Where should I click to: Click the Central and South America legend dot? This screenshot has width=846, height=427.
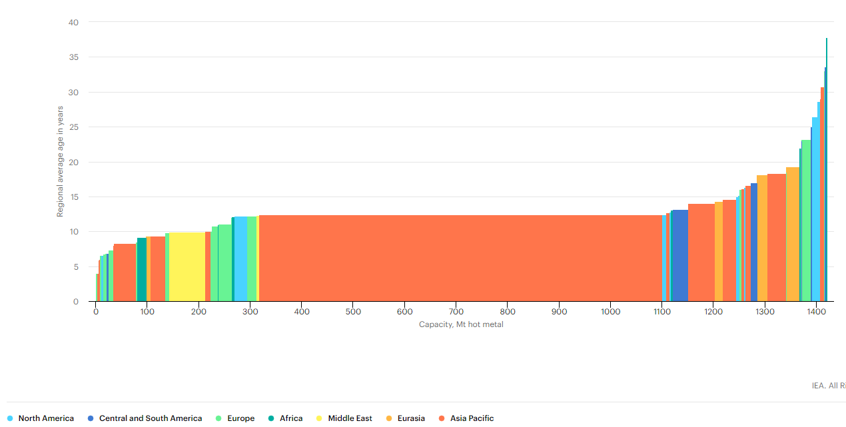[x=91, y=418]
